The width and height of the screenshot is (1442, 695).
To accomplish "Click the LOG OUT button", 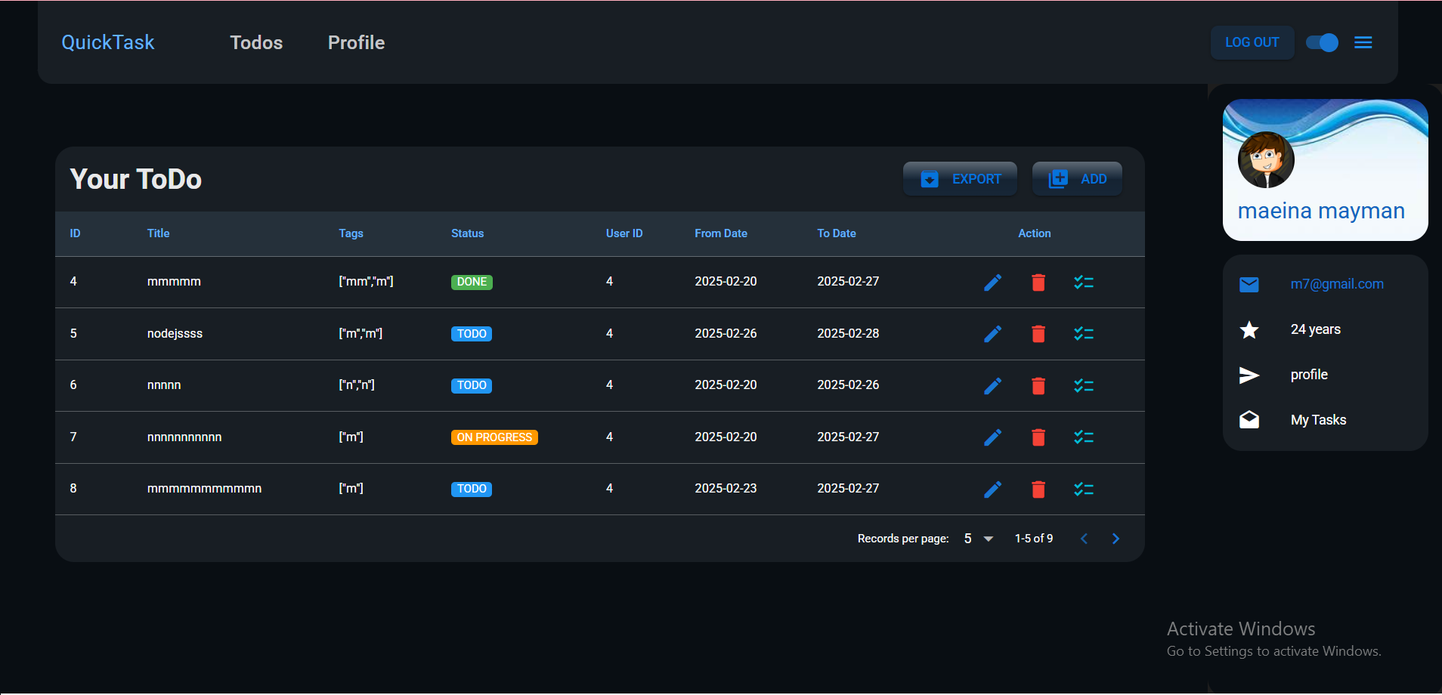I will [x=1252, y=43].
